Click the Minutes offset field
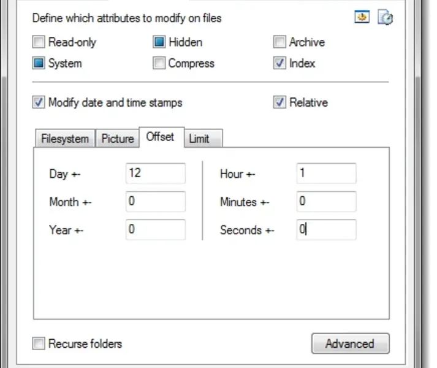Screen dimensions: 437x368 (x=325, y=201)
